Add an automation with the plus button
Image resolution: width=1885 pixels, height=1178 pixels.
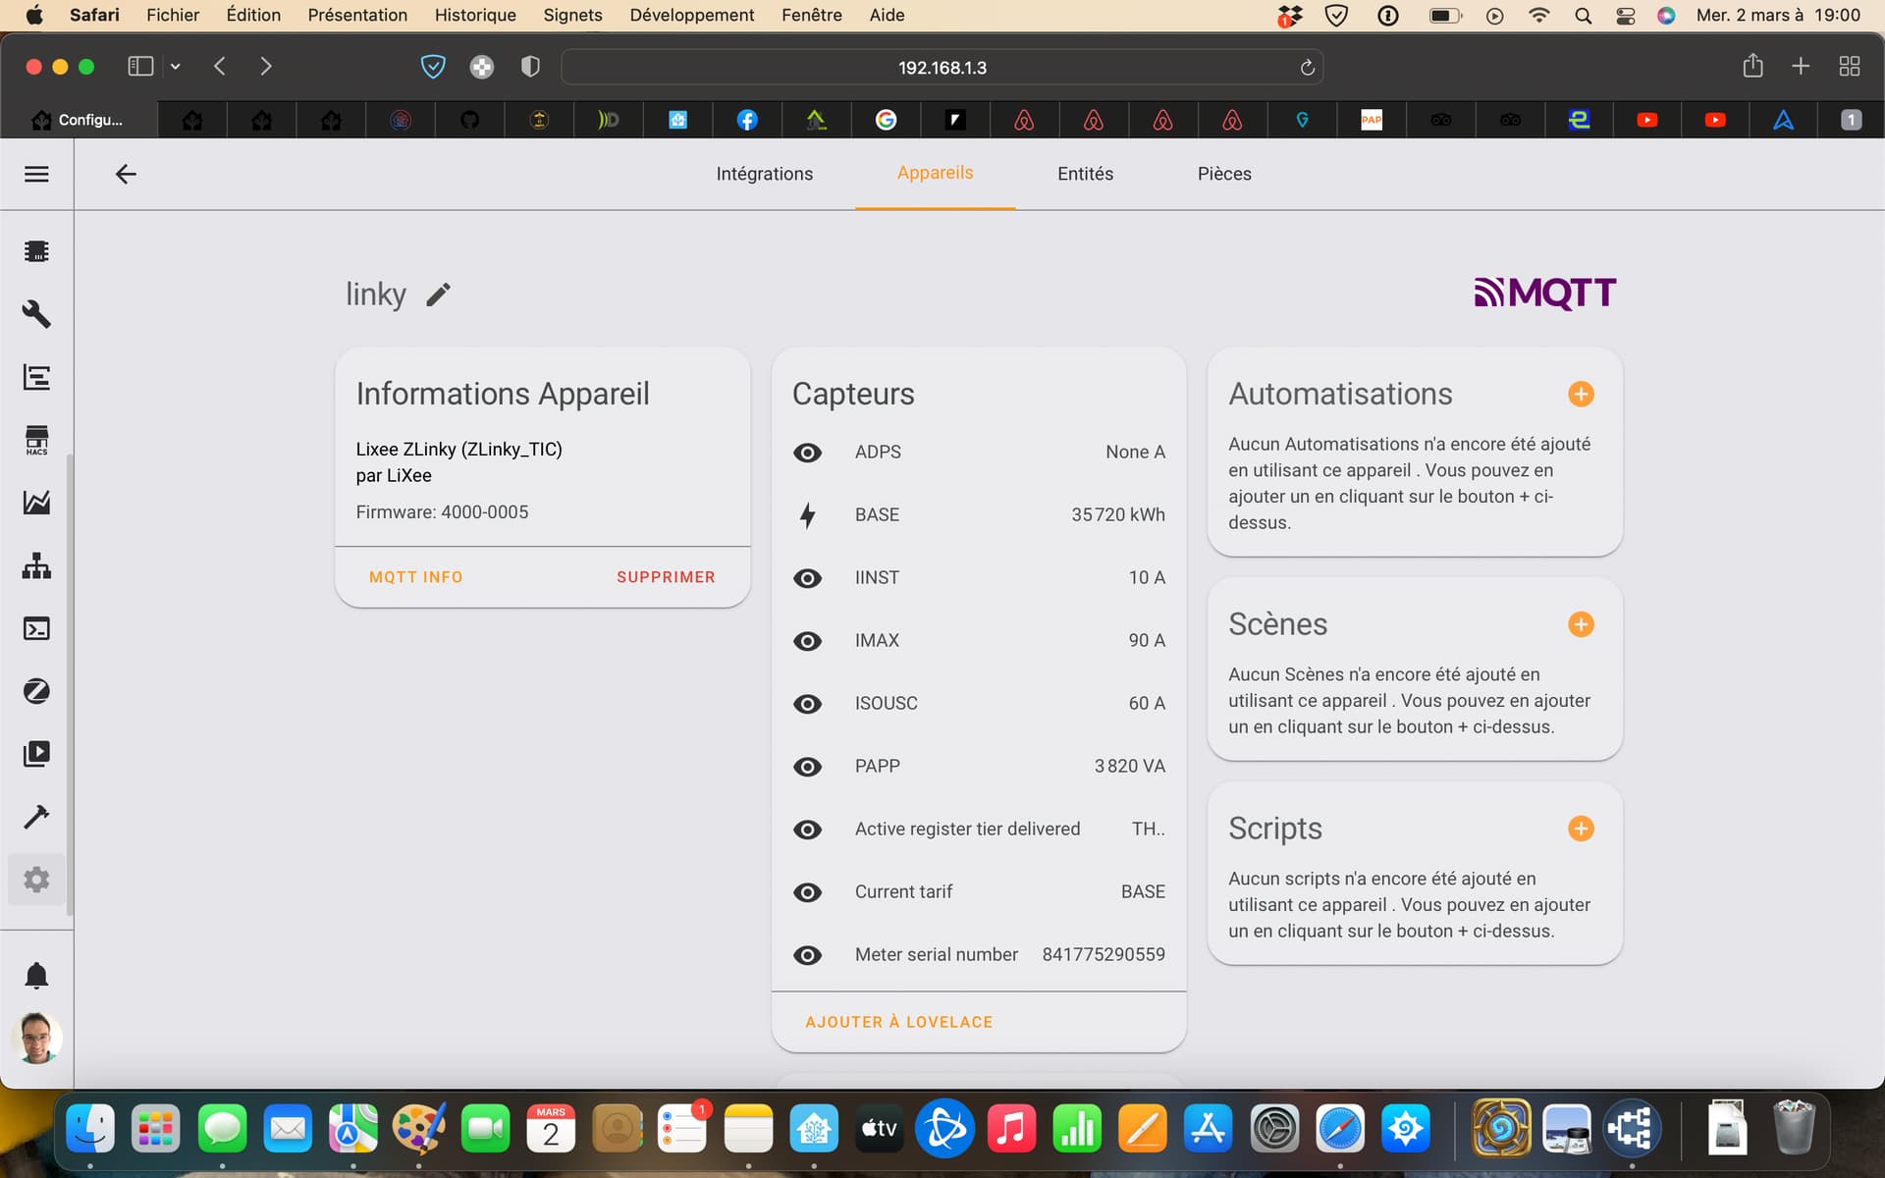click(x=1581, y=394)
